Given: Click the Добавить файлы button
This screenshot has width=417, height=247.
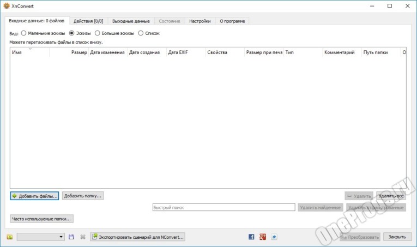Looking at the screenshot, I should (x=34, y=196).
